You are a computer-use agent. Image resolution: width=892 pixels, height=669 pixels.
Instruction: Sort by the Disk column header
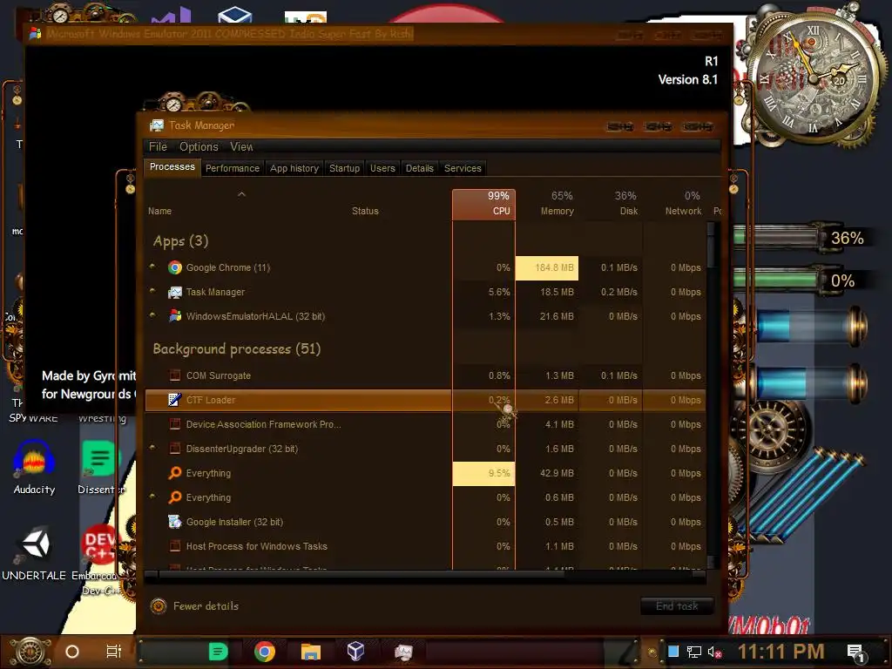[x=612, y=204]
